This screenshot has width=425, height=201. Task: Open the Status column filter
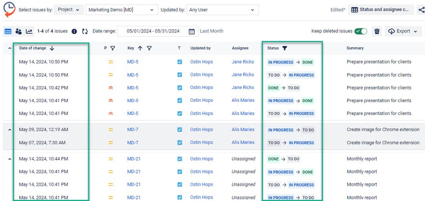click(284, 48)
